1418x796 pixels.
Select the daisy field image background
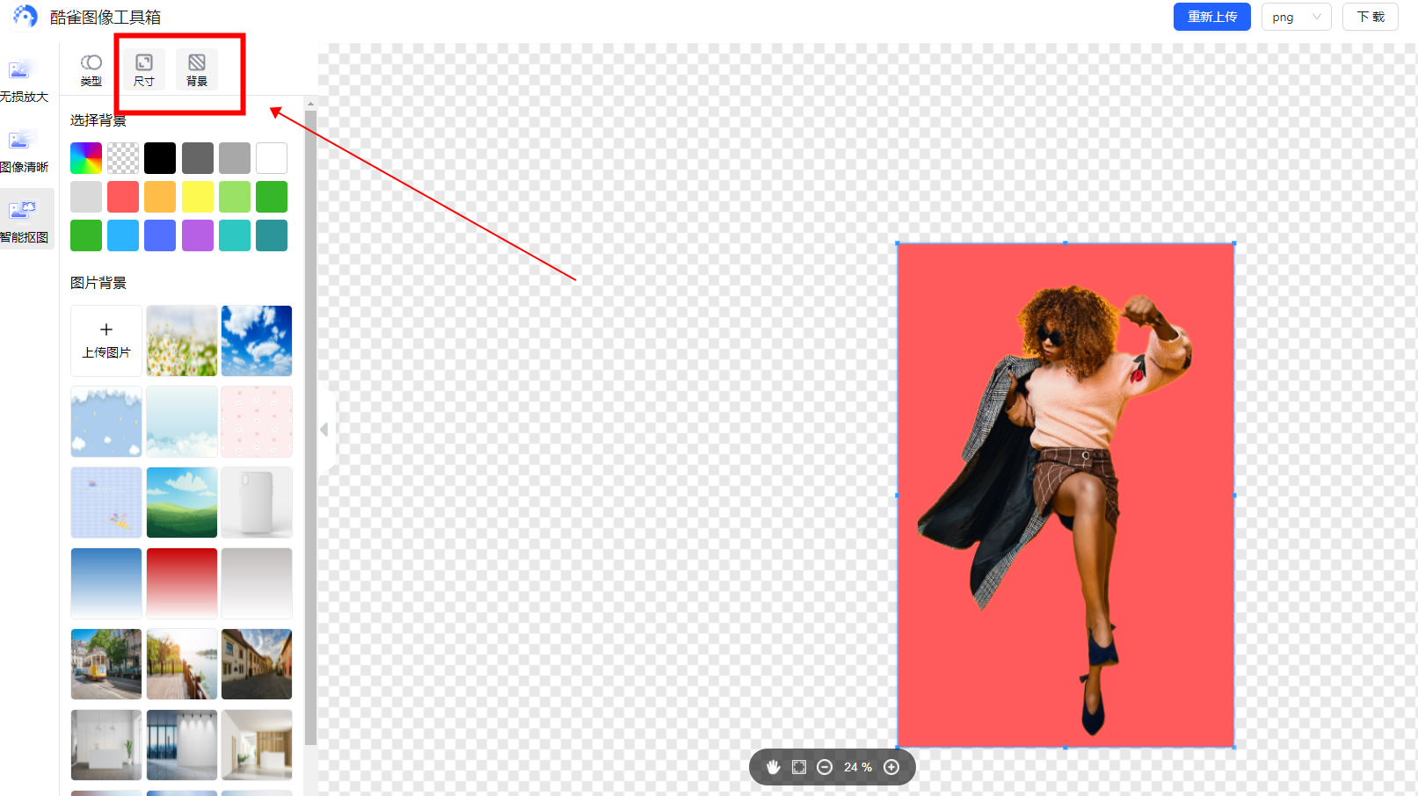(182, 341)
